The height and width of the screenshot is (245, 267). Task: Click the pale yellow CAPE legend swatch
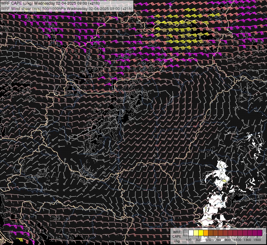[x=196, y=233]
